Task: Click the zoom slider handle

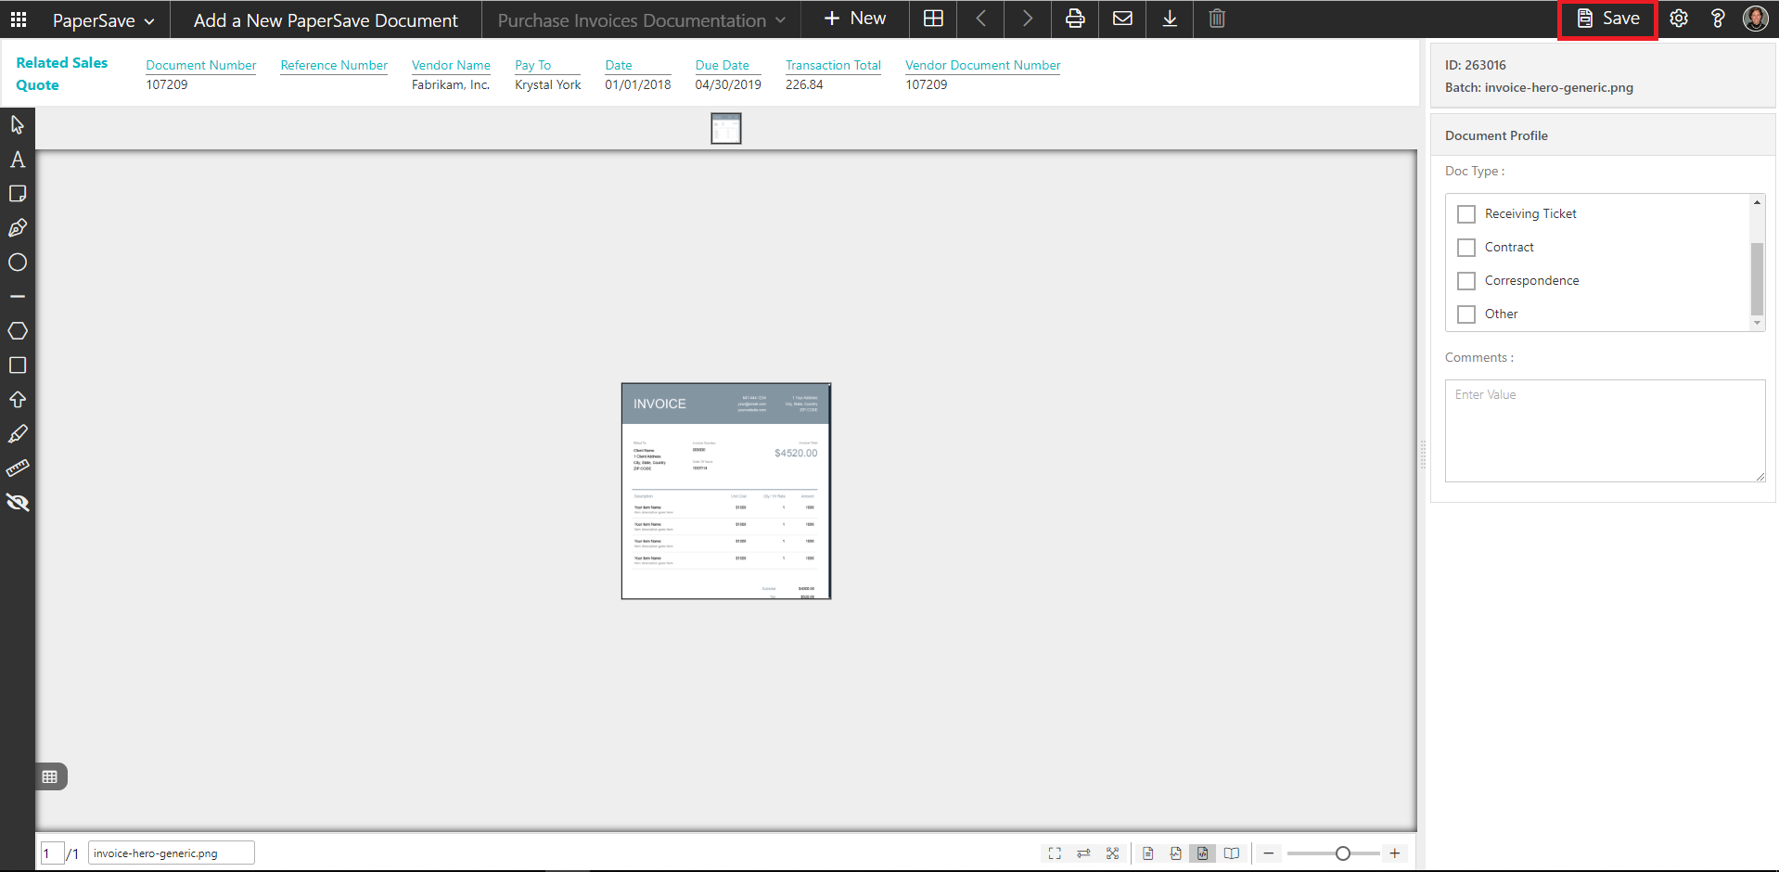Action: (1342, 853)
